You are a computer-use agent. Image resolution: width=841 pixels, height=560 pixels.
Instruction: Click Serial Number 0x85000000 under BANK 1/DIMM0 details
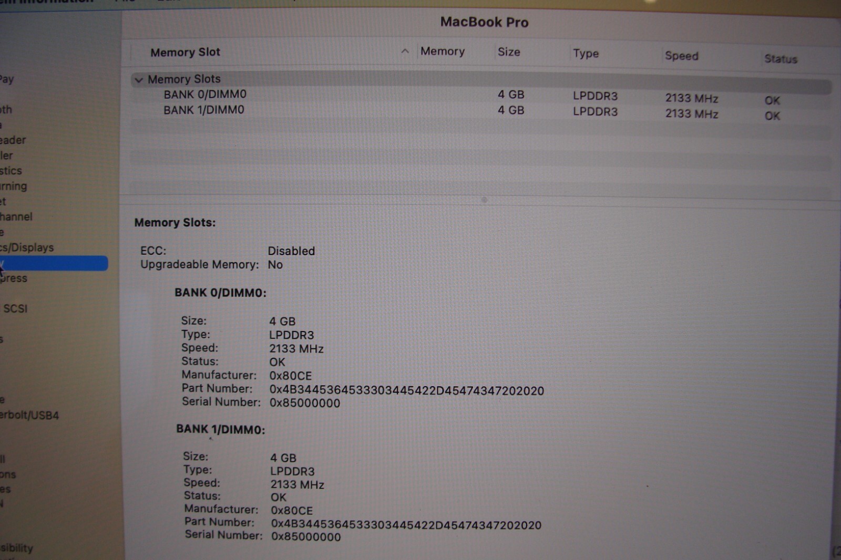tap(306, 536)
